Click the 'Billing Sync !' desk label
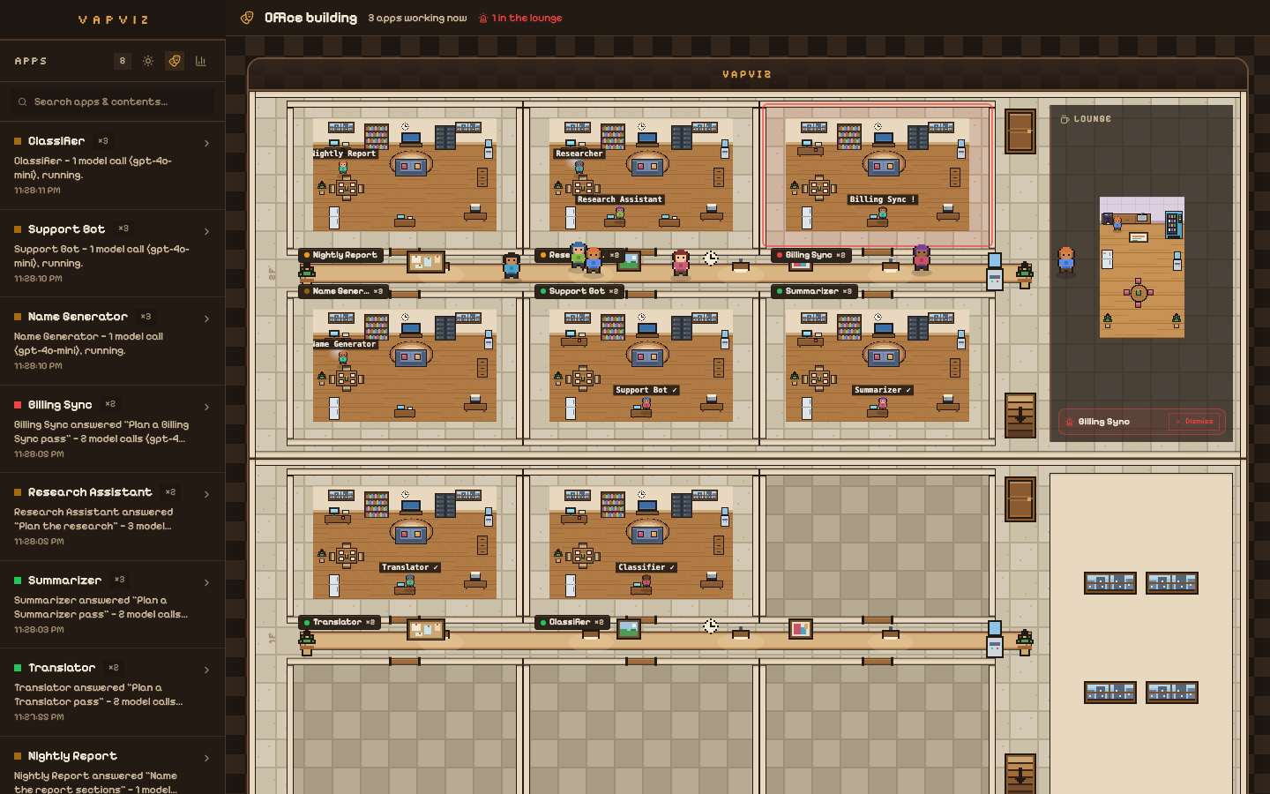The image size is (1270, 794). coord(883,199)
